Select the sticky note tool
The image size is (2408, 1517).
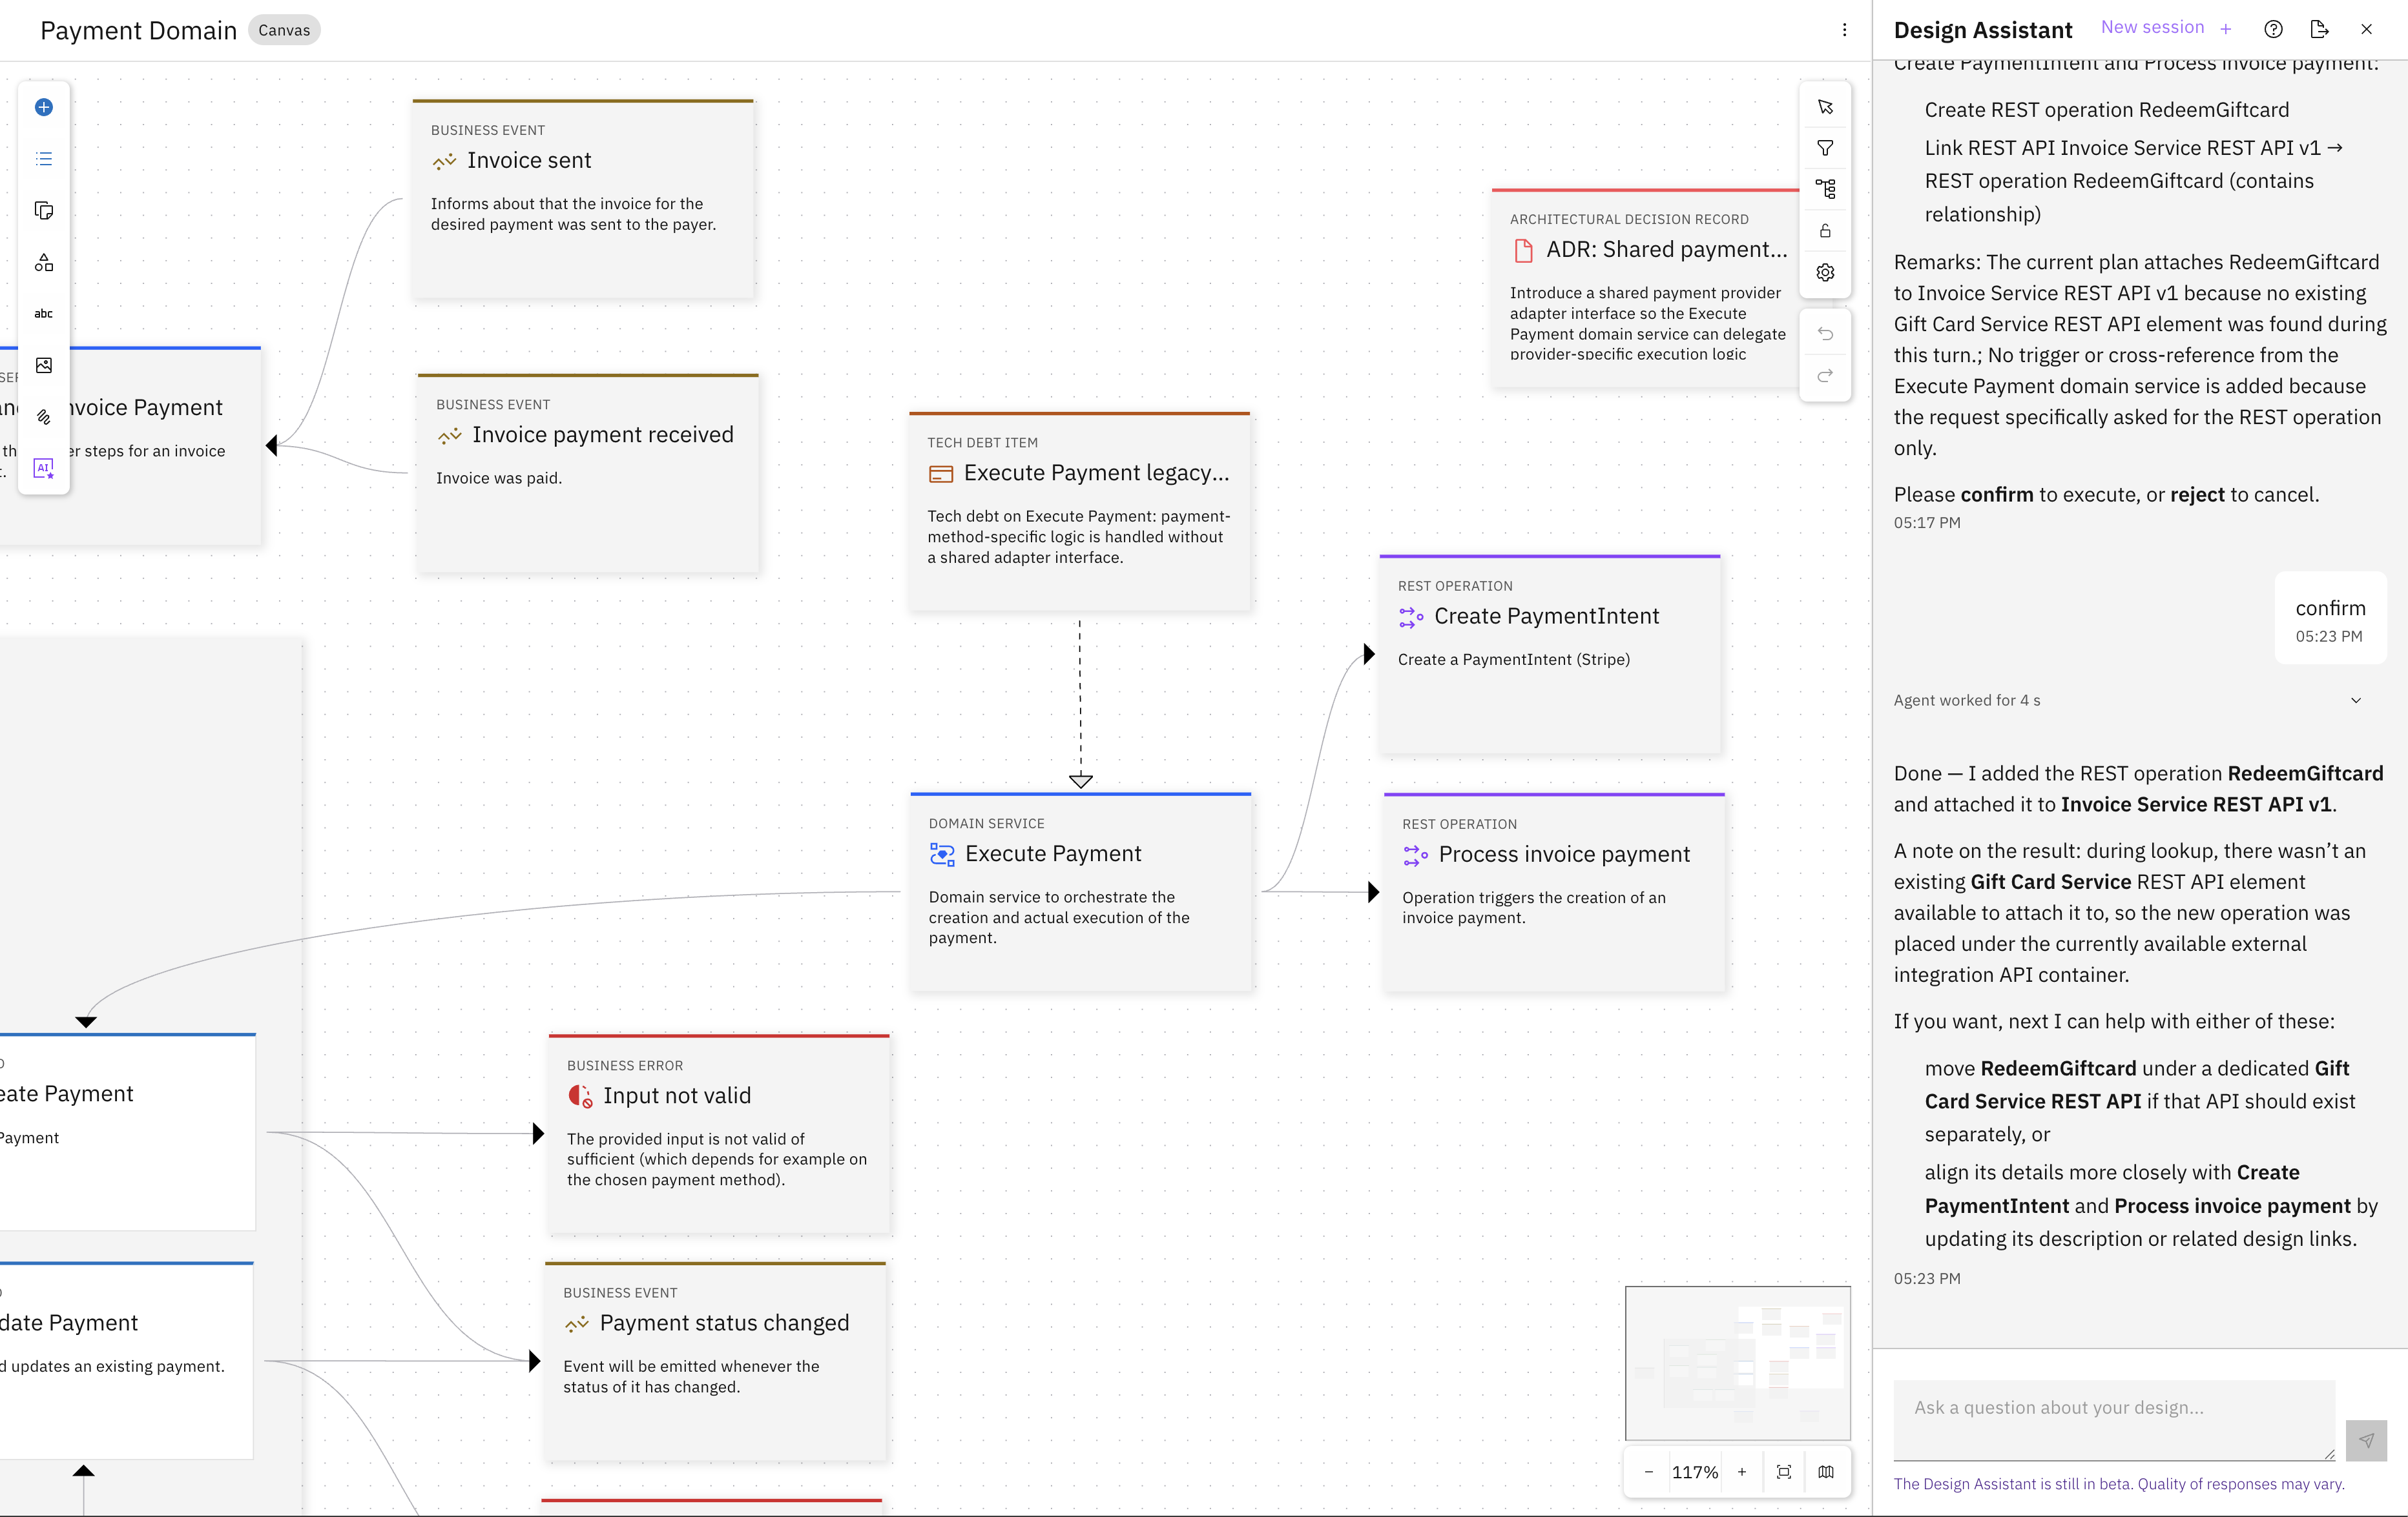click(x=44, y=211)
